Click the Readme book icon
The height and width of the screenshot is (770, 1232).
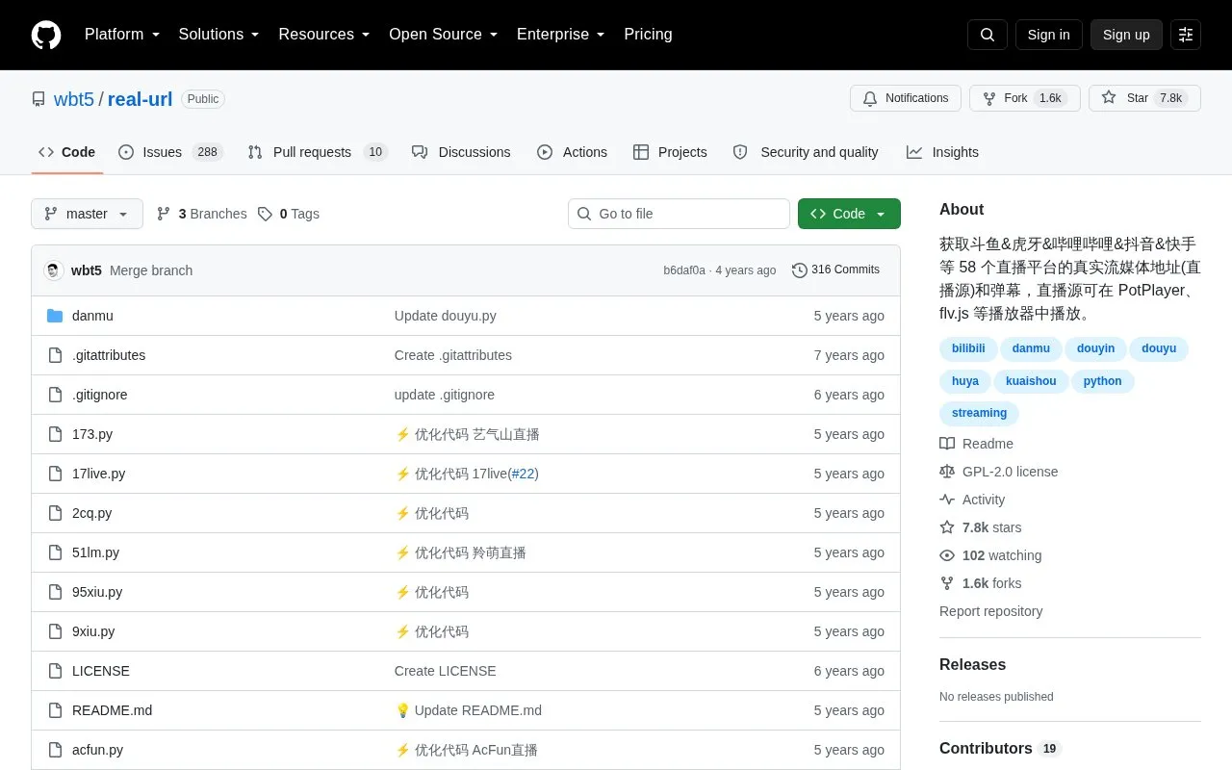pyautogui.click(x=947, y=444)
